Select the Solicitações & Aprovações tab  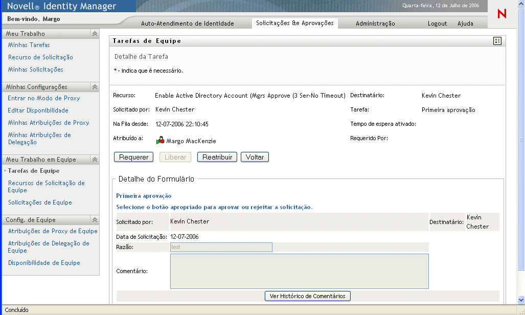294,23
